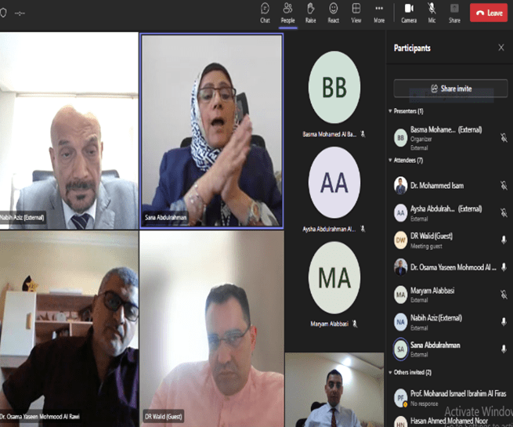Collapse the Attendees section
513x427 pixels.
click(391, 160)
